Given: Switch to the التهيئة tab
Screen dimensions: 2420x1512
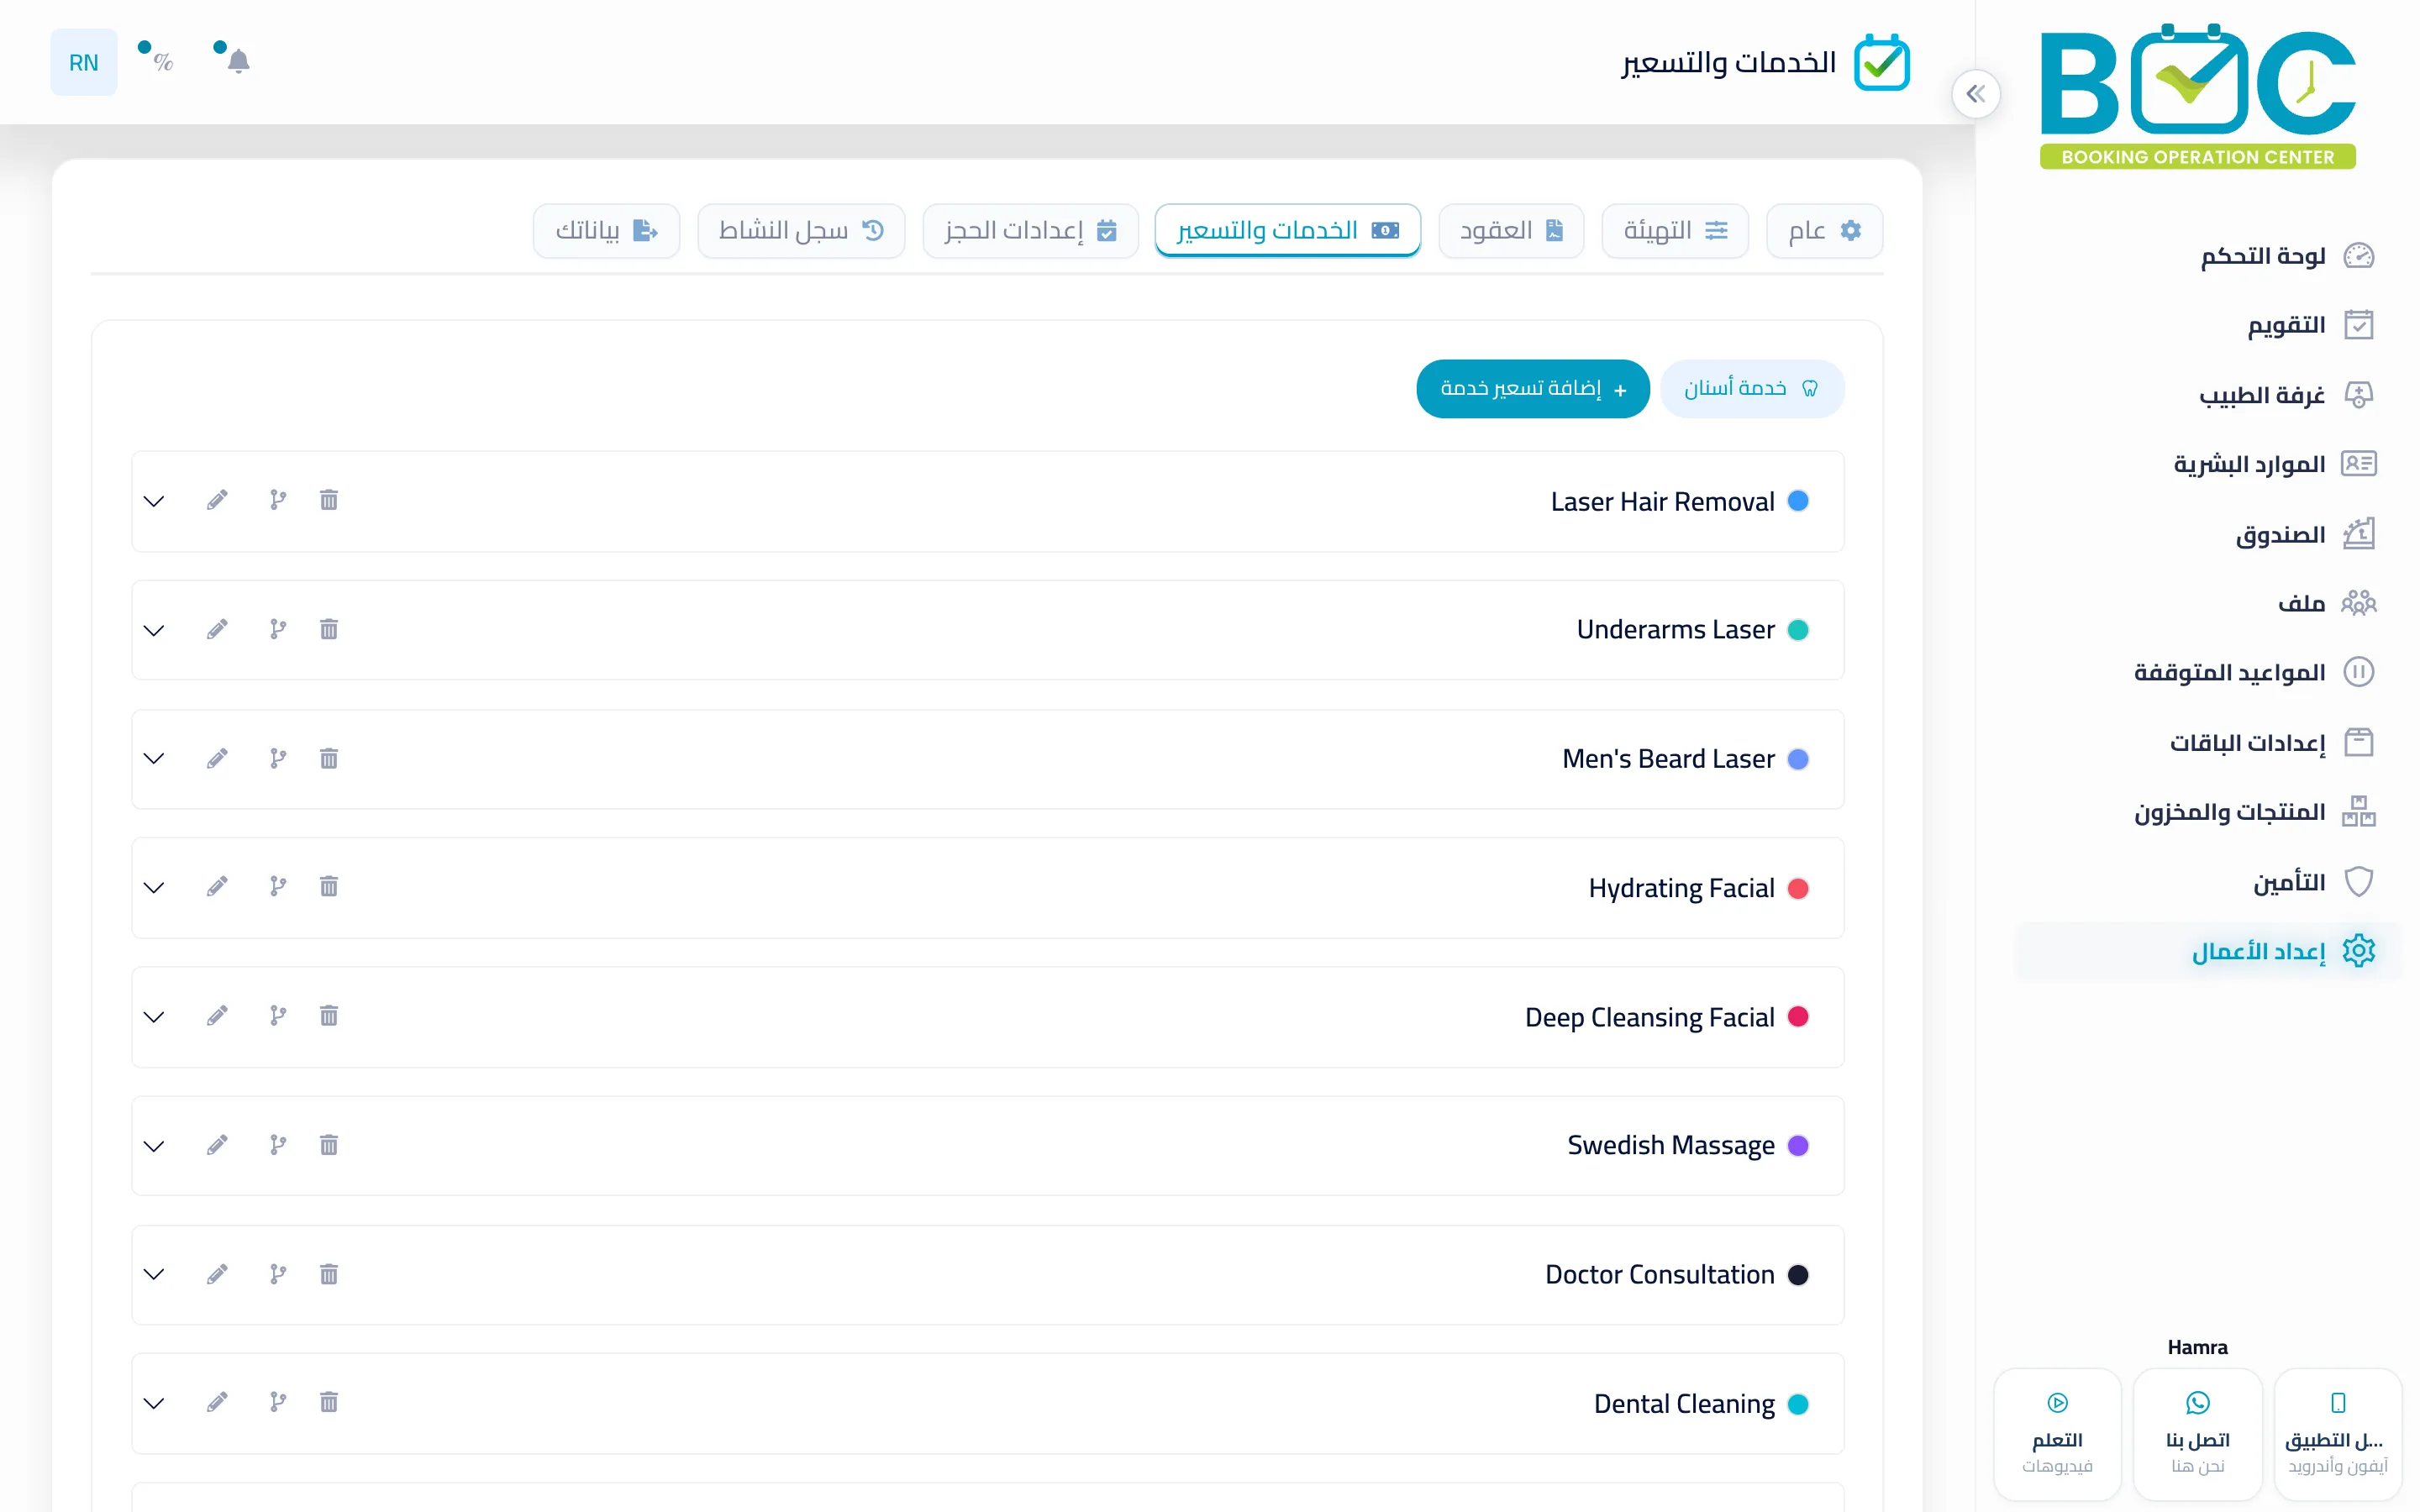Looking at the screenshot, I should 1675,231.
